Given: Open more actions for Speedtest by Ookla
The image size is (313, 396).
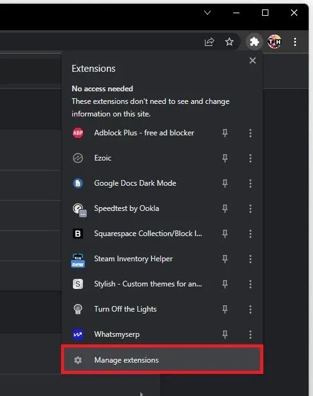Looking at the screenshot, I should click(250, 208).
